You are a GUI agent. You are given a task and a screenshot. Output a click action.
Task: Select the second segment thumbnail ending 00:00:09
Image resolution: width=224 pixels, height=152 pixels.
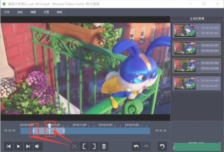pyautogui.click(x=185, y=48)
